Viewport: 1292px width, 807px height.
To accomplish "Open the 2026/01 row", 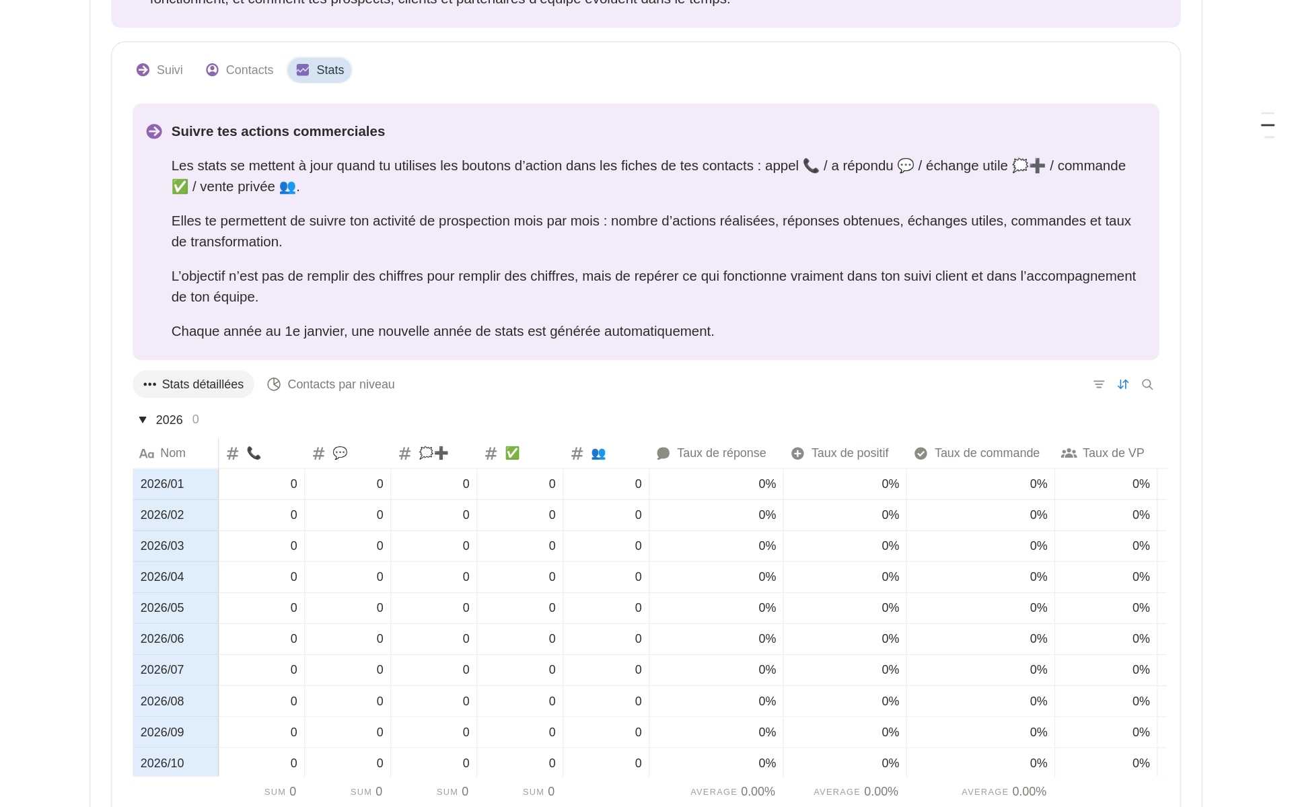I will [176, 484].
